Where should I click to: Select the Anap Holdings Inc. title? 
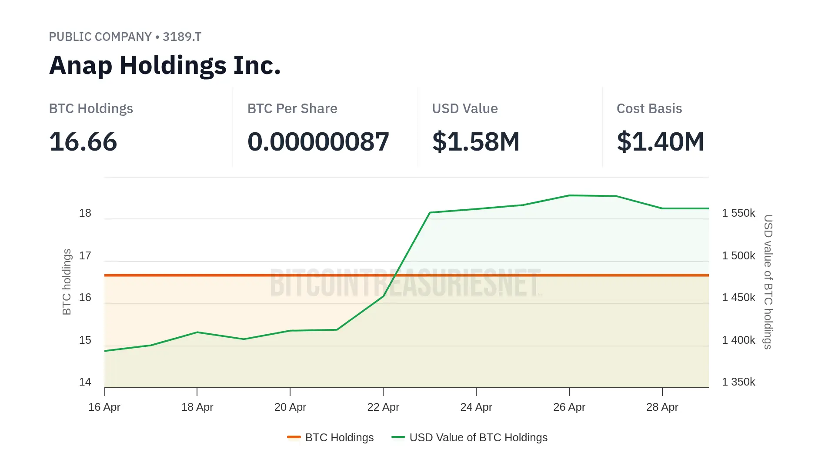tap(165, 65)
